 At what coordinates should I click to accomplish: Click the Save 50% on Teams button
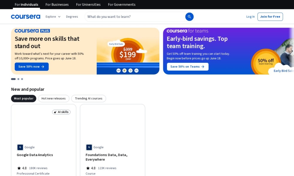[x=188, y=67]
